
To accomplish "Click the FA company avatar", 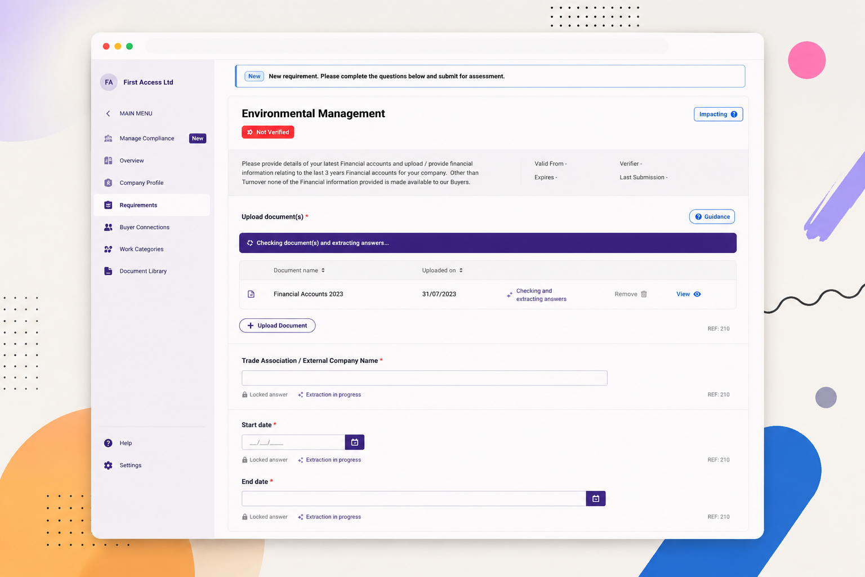I will [109, 82].
